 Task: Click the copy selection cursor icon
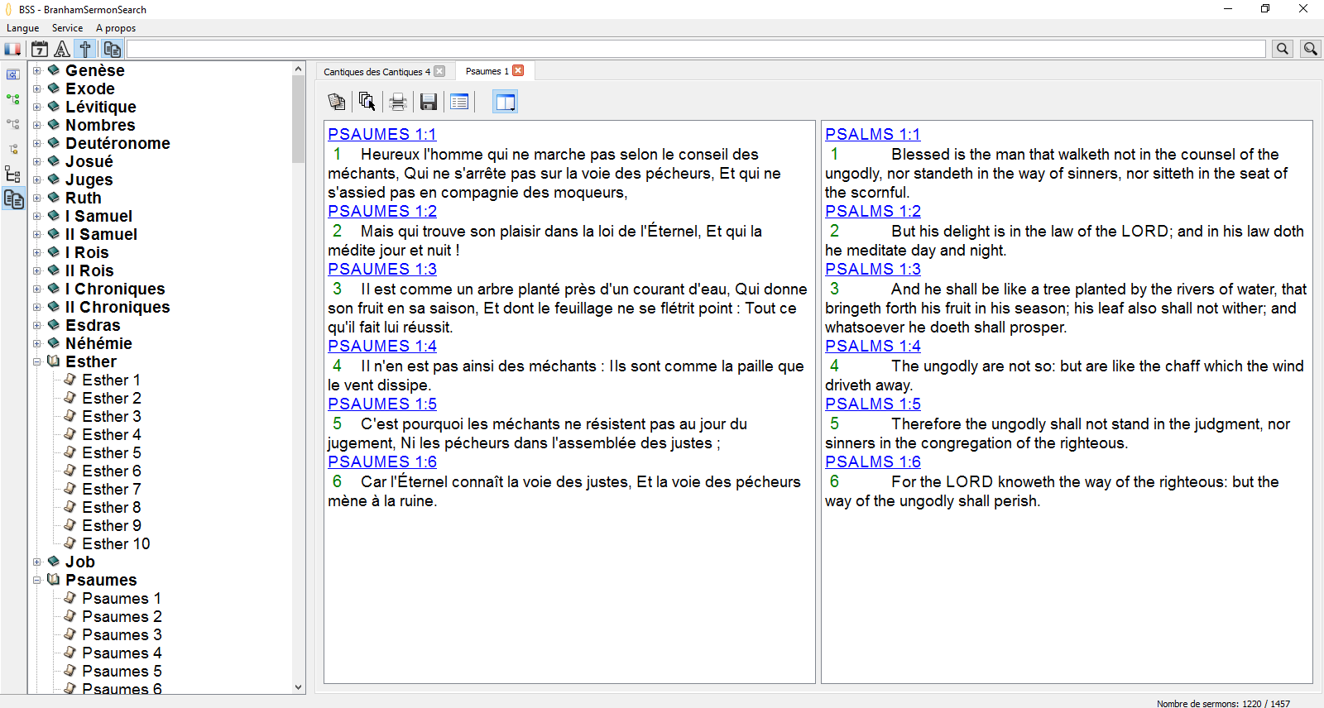click(367, 102)
